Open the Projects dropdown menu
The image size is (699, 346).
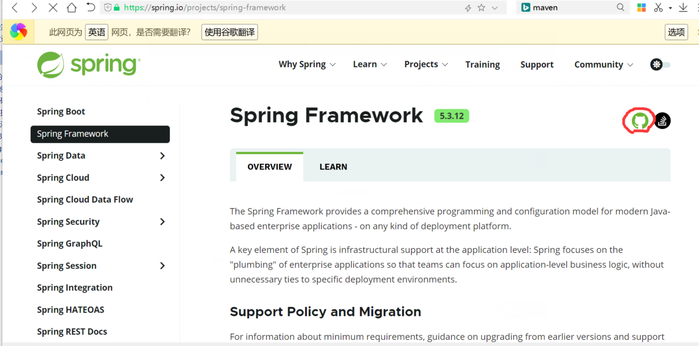(x=426, y=64)
